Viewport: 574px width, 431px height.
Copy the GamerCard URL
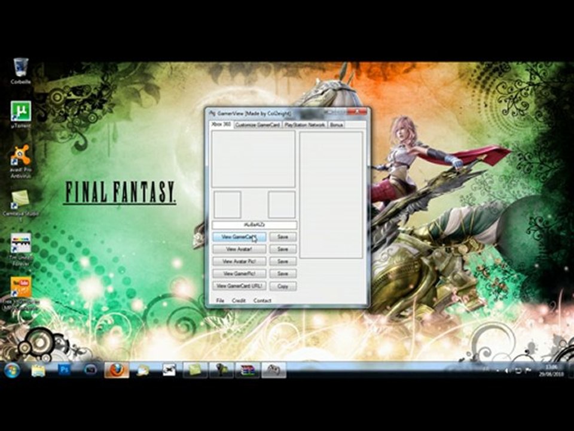click(x=283, y=286)
